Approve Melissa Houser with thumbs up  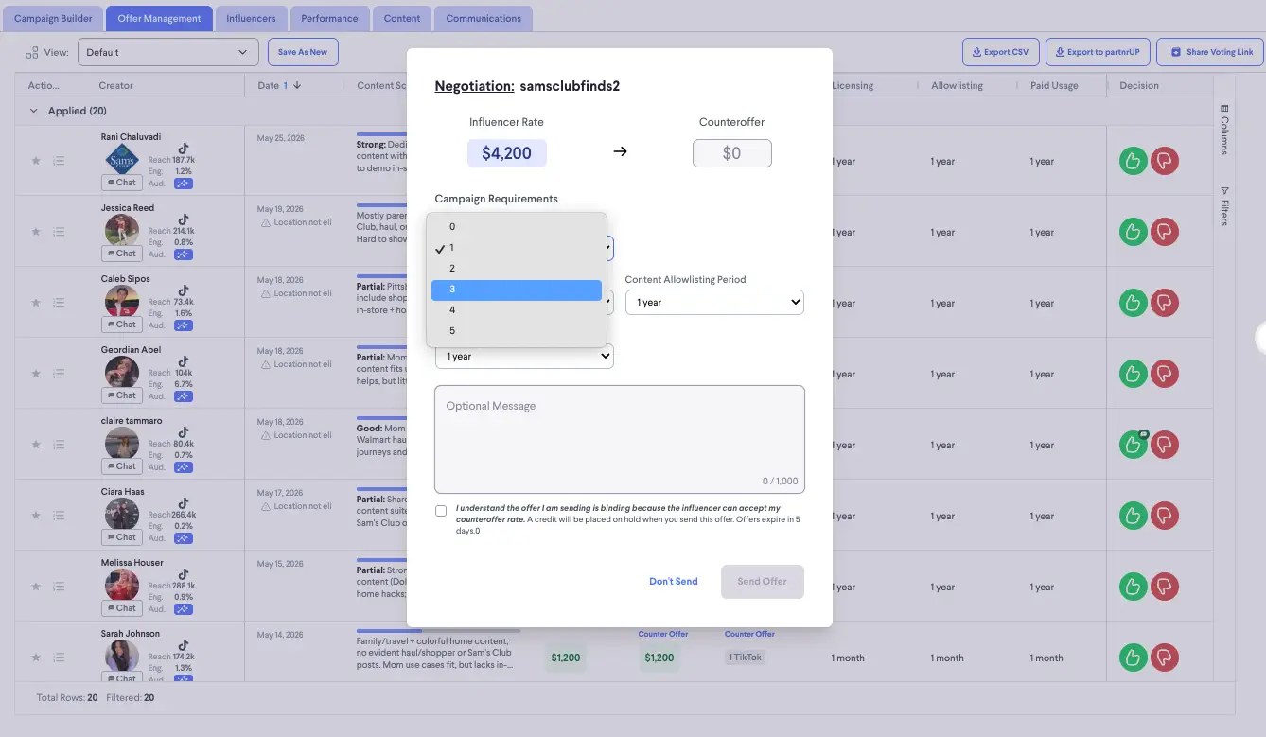click(x=1133, y=587)
